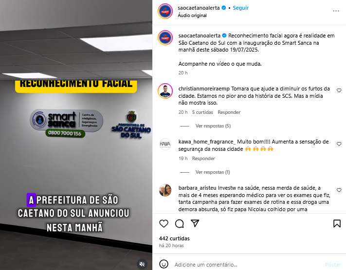Open the three-dot more options menu
This screenshot has width=346, height=270.
coord(336,11)
